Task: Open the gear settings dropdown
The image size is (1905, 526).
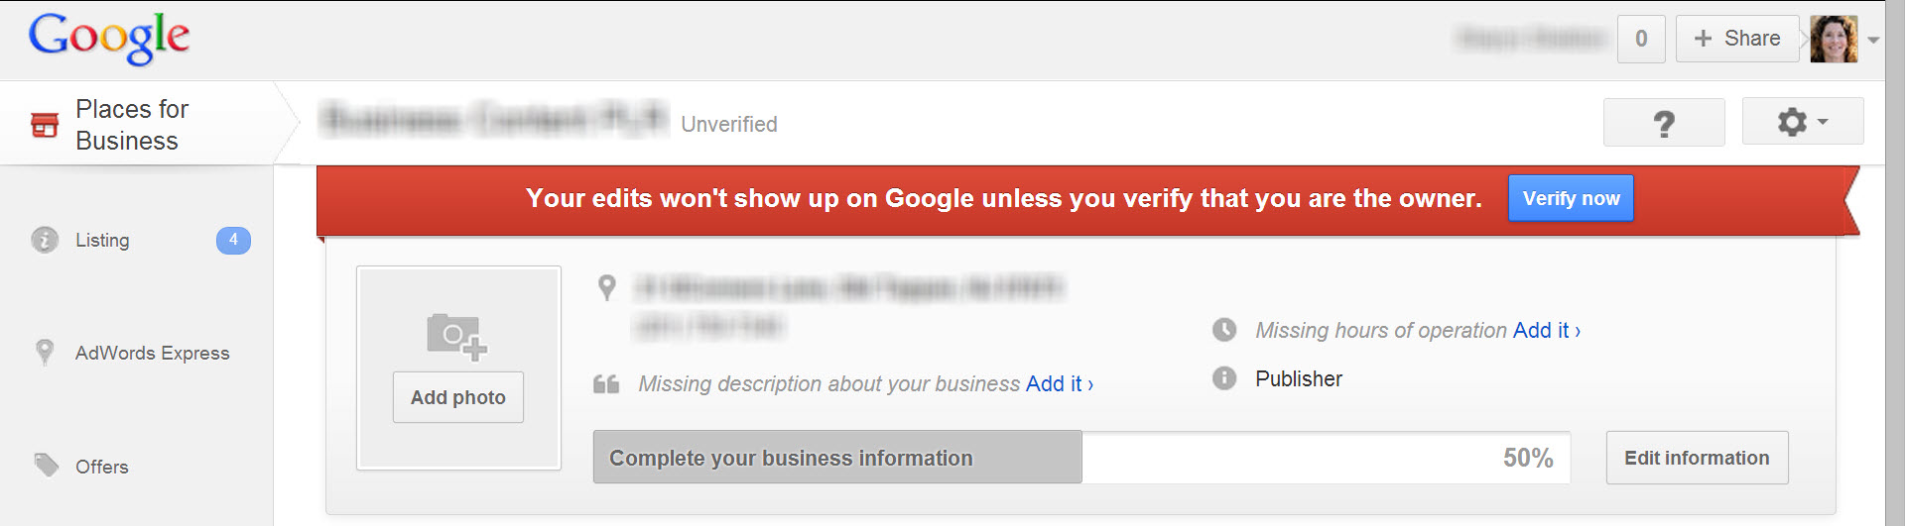Action: pos(1802,122)
